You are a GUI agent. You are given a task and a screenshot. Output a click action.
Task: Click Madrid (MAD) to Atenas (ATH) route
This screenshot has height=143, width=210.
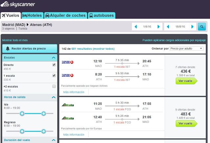tap(27, 25)
